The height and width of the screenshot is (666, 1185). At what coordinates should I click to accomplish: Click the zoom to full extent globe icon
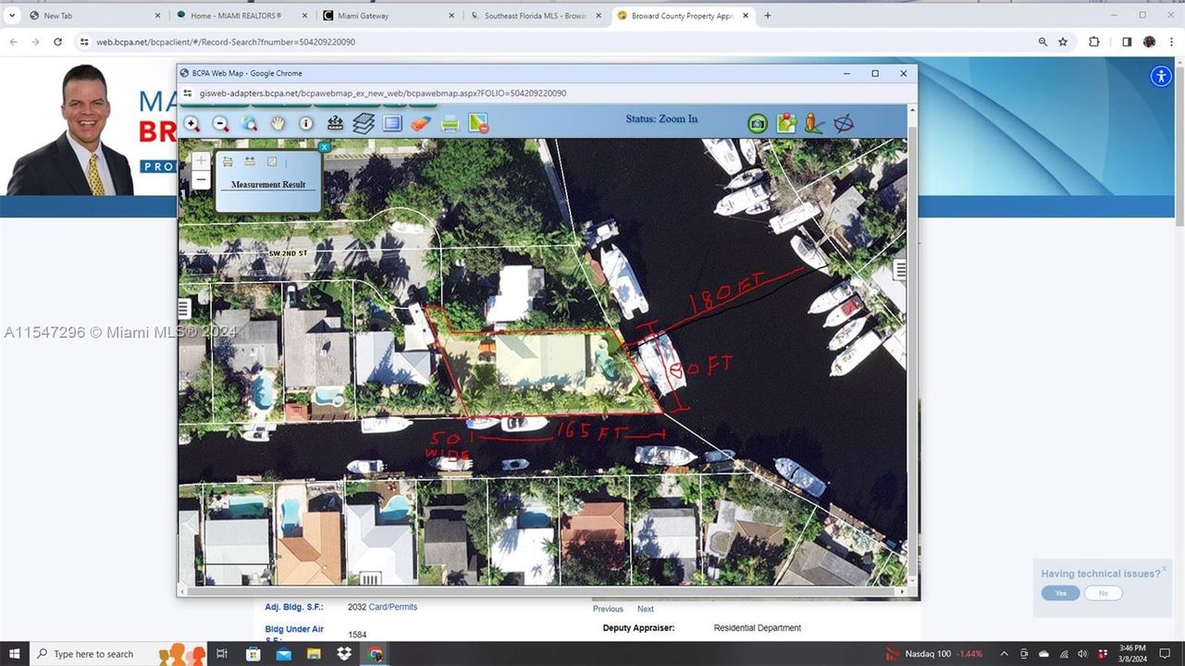click(250, 123)
